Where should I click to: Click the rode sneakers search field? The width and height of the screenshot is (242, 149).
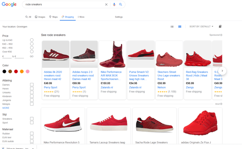pyautogui.click(x=64, y=4)
